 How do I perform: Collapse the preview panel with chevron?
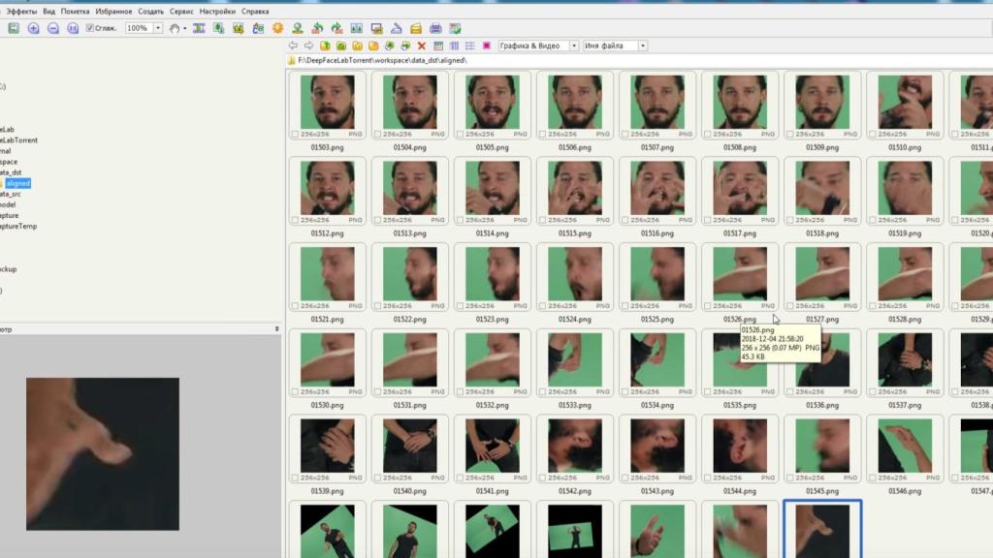277,329
